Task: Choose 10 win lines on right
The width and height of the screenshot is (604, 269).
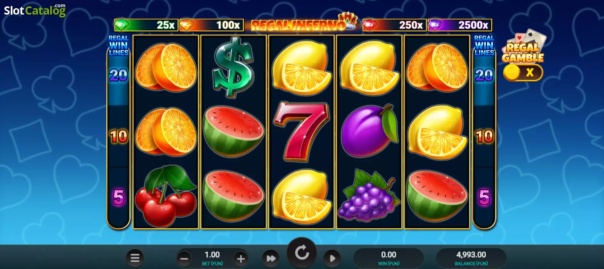Action: [484, 136]
